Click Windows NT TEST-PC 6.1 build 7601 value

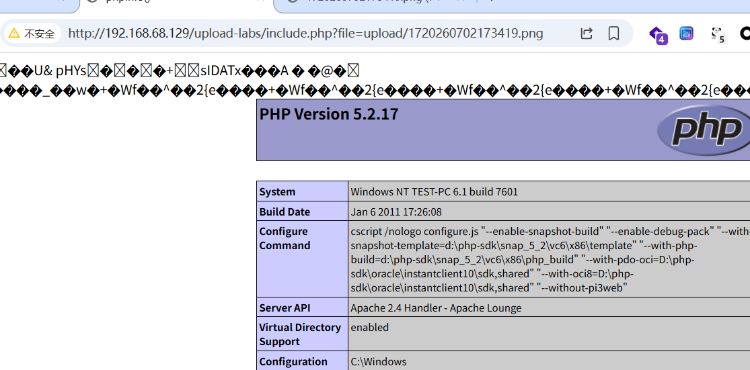pos(434,192)
